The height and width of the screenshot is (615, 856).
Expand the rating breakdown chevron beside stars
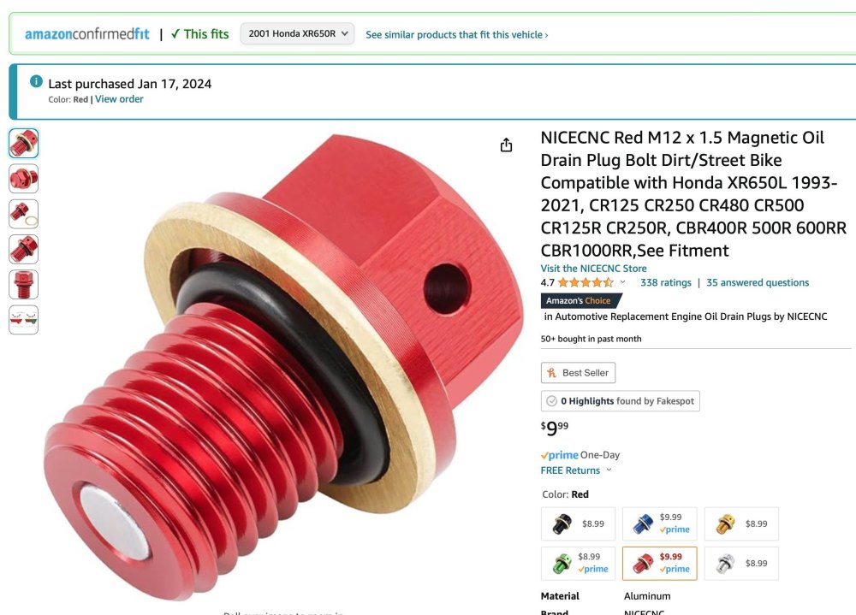tap(622, 282)
